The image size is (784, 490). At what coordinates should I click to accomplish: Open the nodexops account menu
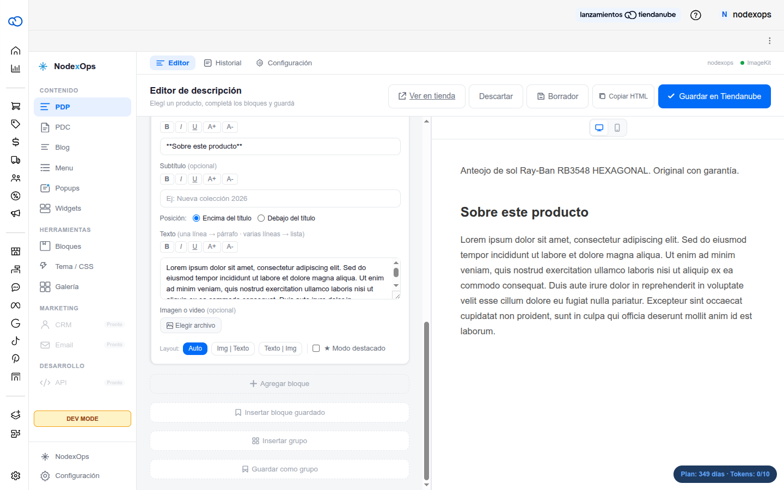pos(746,15)
